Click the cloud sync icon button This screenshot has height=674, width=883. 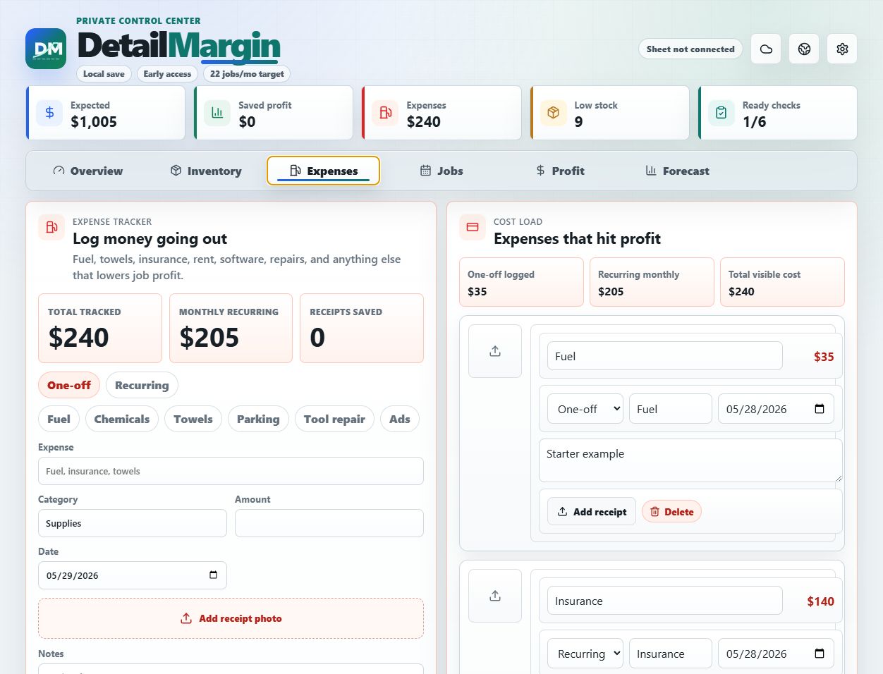pyautogui.click(x=766, y=49)
